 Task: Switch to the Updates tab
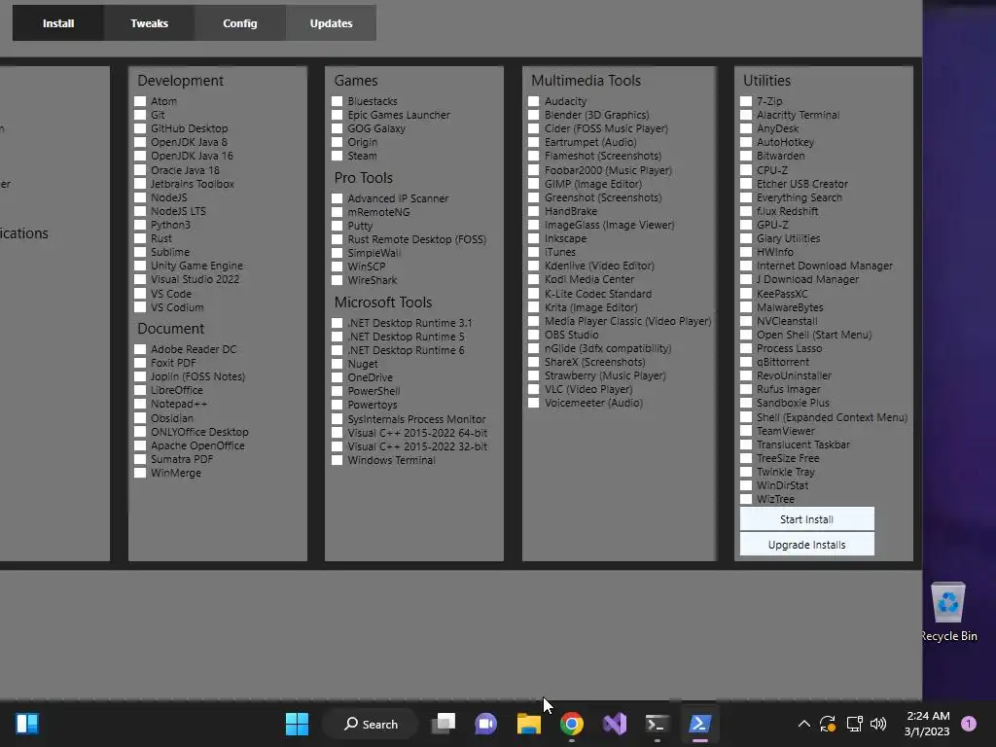[331, 23]
